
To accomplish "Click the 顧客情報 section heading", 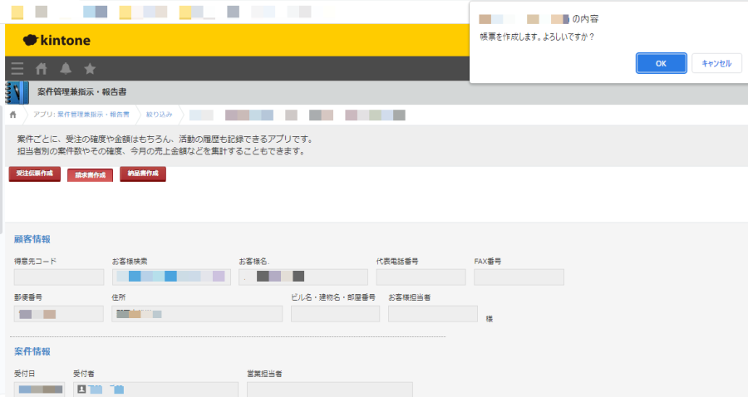I will [32, 239].
